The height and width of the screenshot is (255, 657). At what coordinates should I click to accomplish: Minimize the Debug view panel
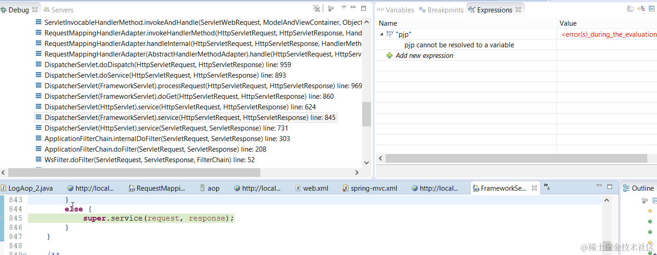(353, 7)
